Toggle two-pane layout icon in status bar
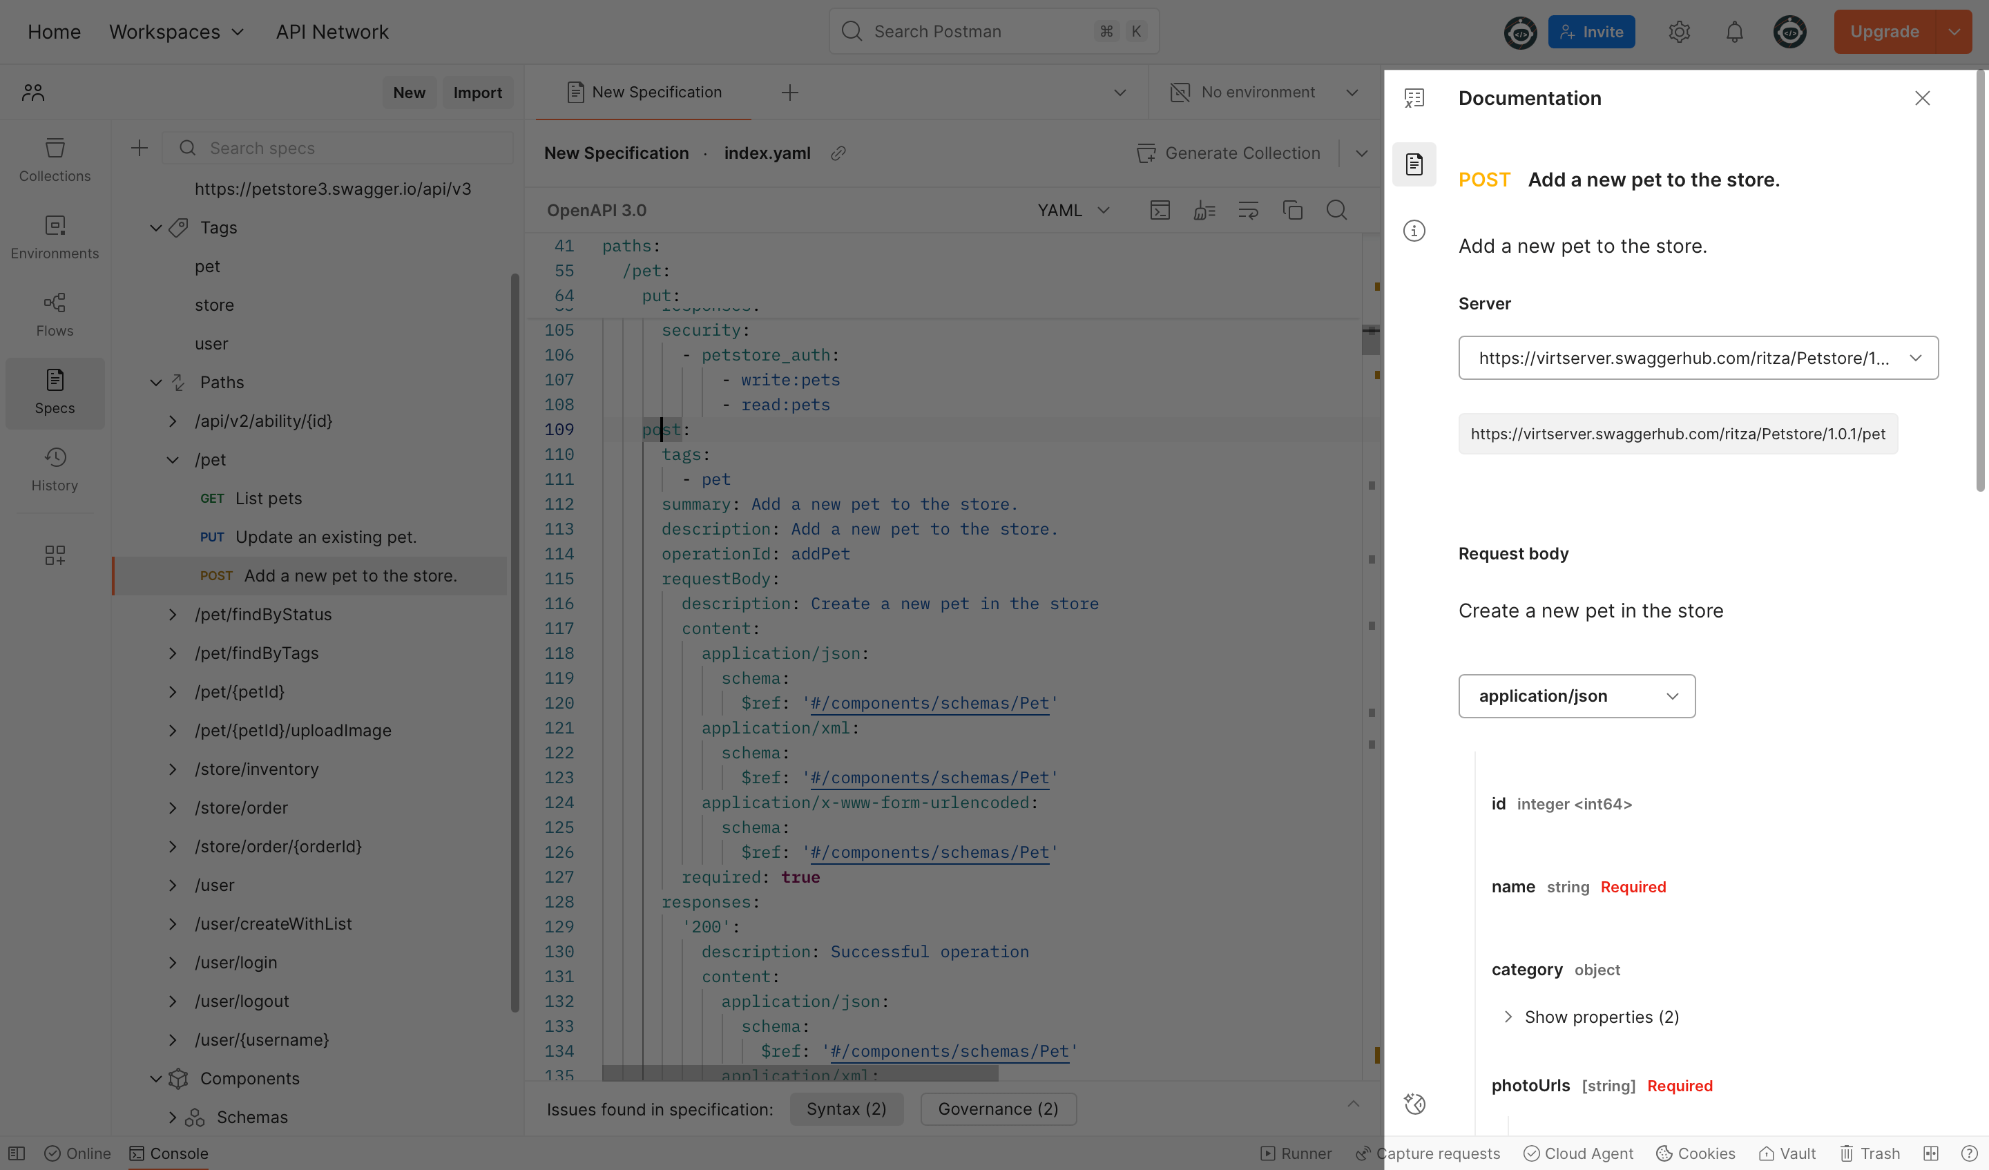This screenshot has height=1170, width=1989. [1930, 1153]
